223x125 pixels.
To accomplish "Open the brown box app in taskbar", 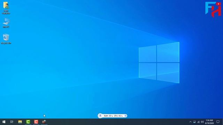I will click(44, 122).
